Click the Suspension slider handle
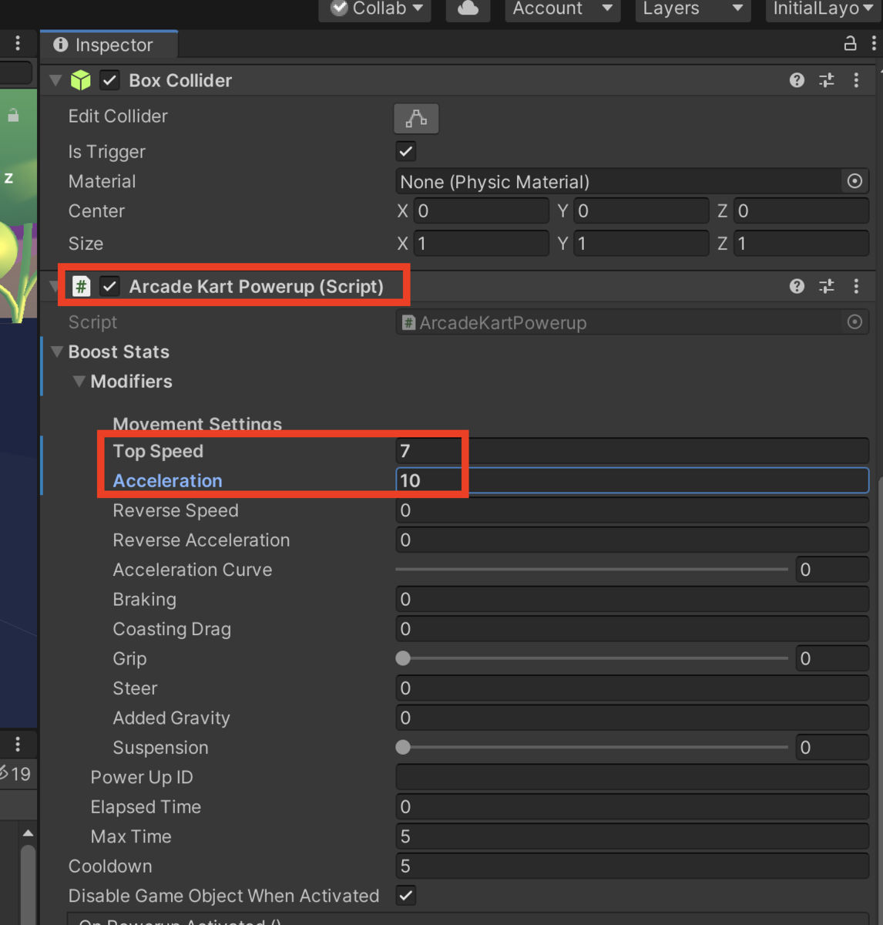The height and width of the screenshot is (925, 883). [x=403, y=747]
